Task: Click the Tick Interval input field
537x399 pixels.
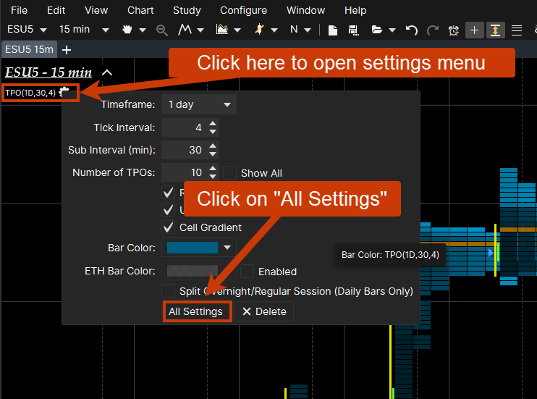Action: 184,128
